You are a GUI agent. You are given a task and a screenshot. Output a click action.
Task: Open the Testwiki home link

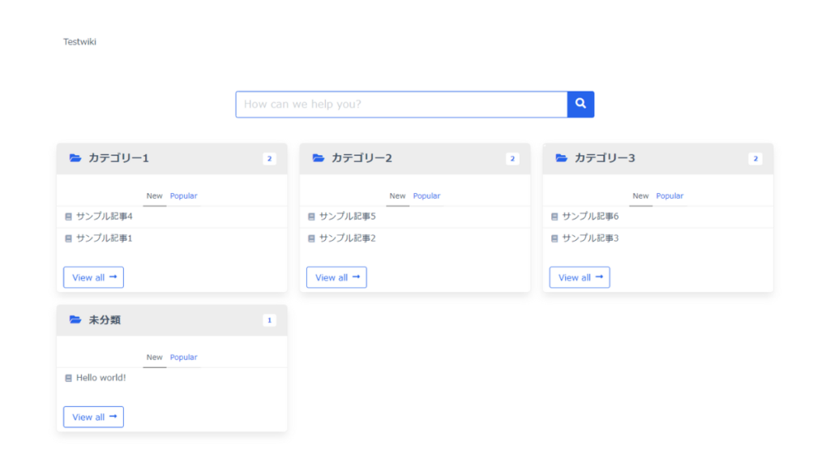point(80,42)
